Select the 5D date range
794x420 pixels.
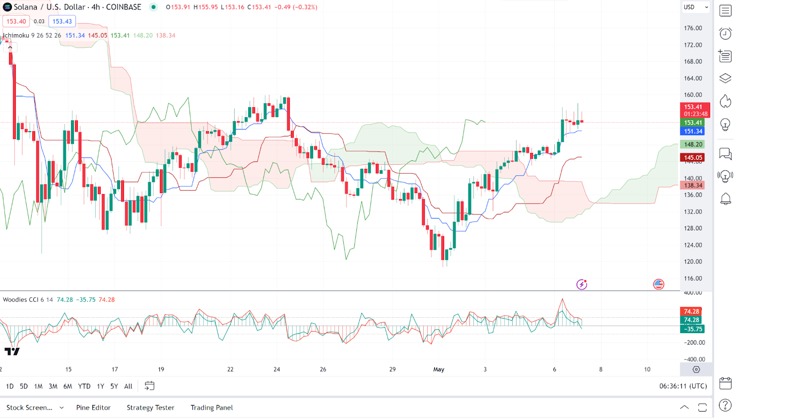click(x=23, y=386)
